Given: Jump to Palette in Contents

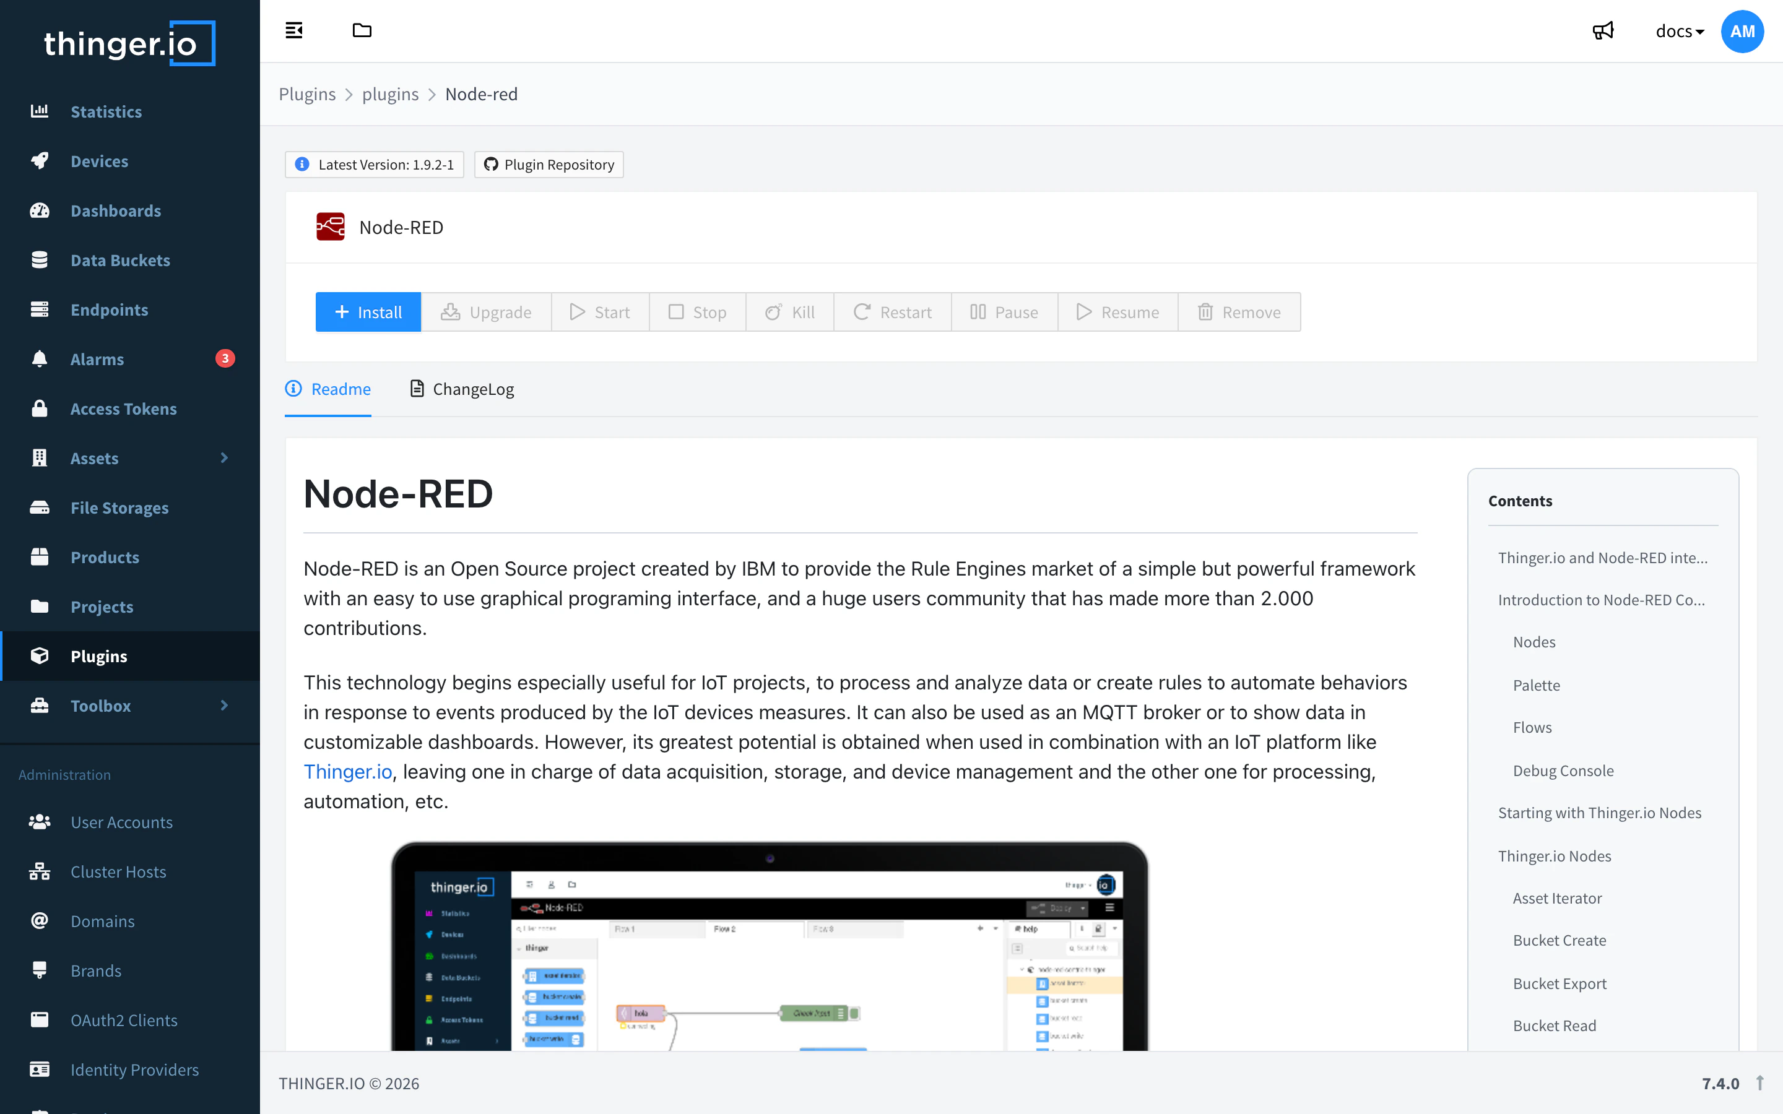Looking at the screenshot, I should click(1536, 685).
